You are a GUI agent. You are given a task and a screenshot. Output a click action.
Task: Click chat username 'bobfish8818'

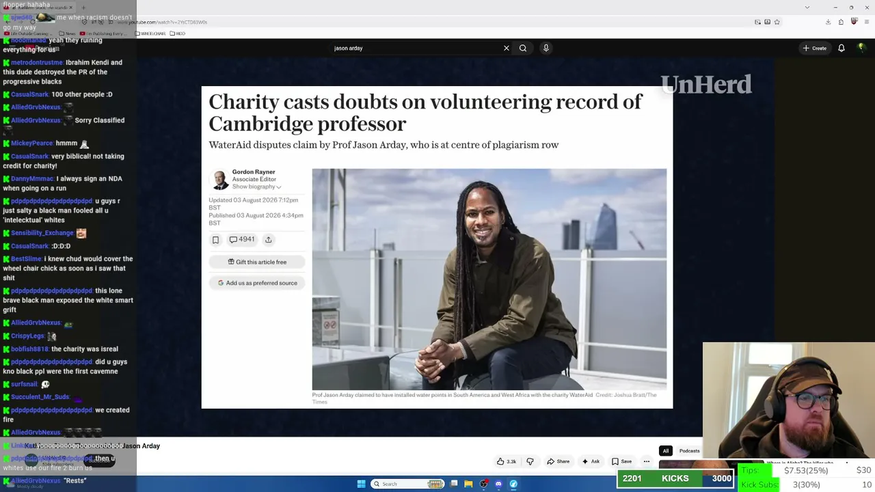click(x=30, y=349)
